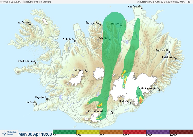Click the 'Blönduós' map label
The height and width of the screenshot is (137, 193).
tap(68, 39)
